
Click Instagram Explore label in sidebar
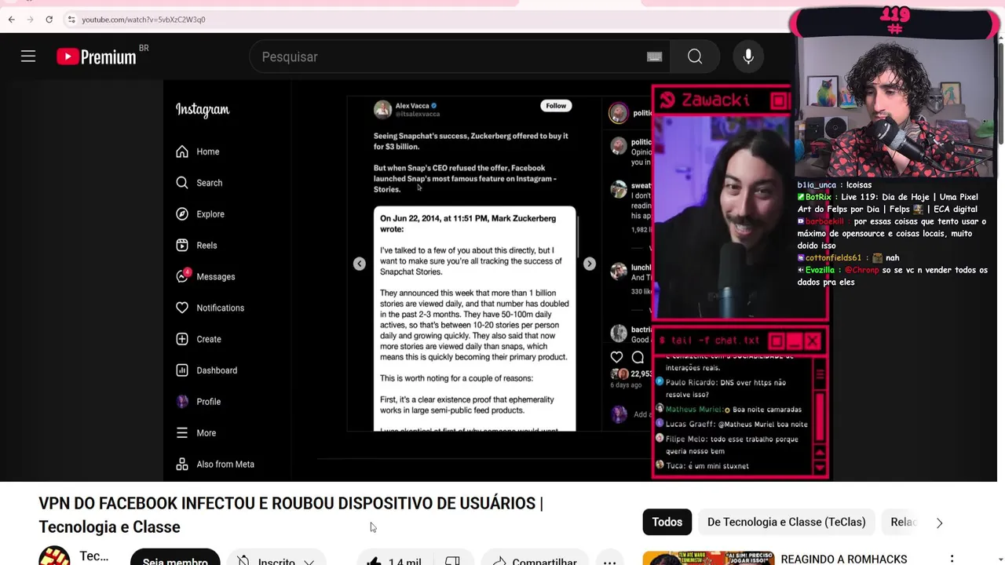pos(210,214)
